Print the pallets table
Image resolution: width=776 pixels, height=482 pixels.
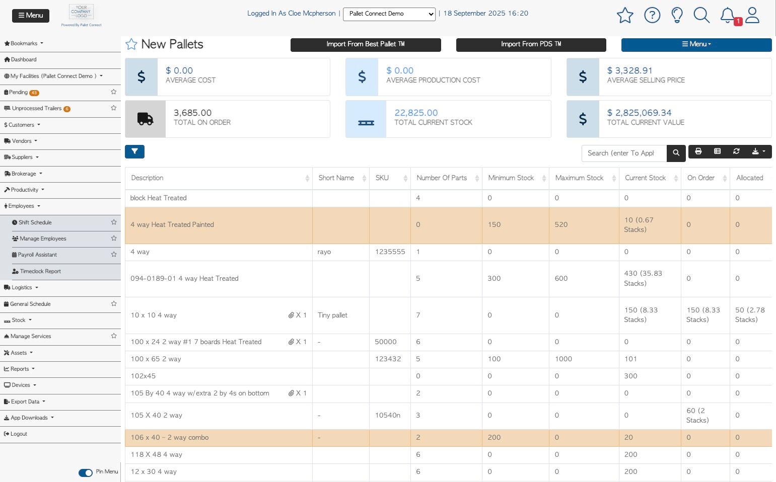click(x=698, y=151)
